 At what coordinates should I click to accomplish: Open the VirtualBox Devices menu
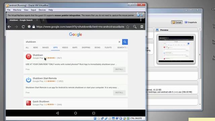tap(42, 10)
